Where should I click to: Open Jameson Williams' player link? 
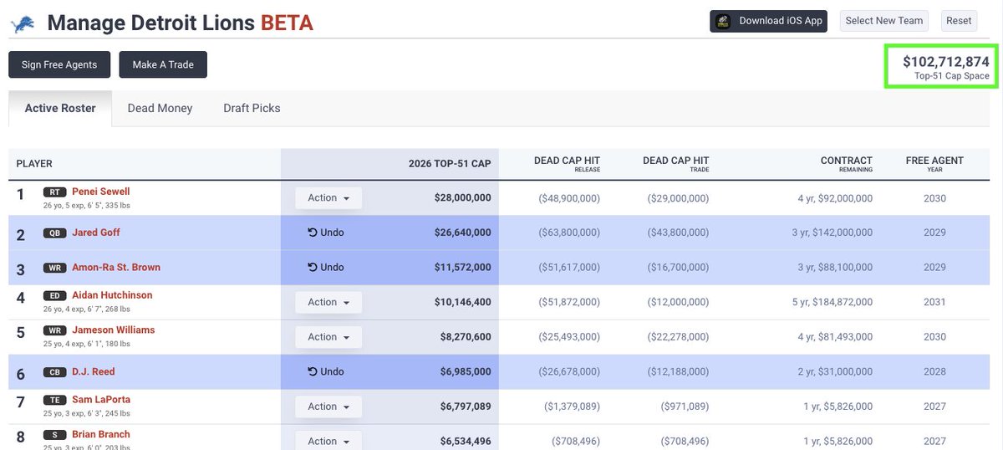(x=113, y=330)
